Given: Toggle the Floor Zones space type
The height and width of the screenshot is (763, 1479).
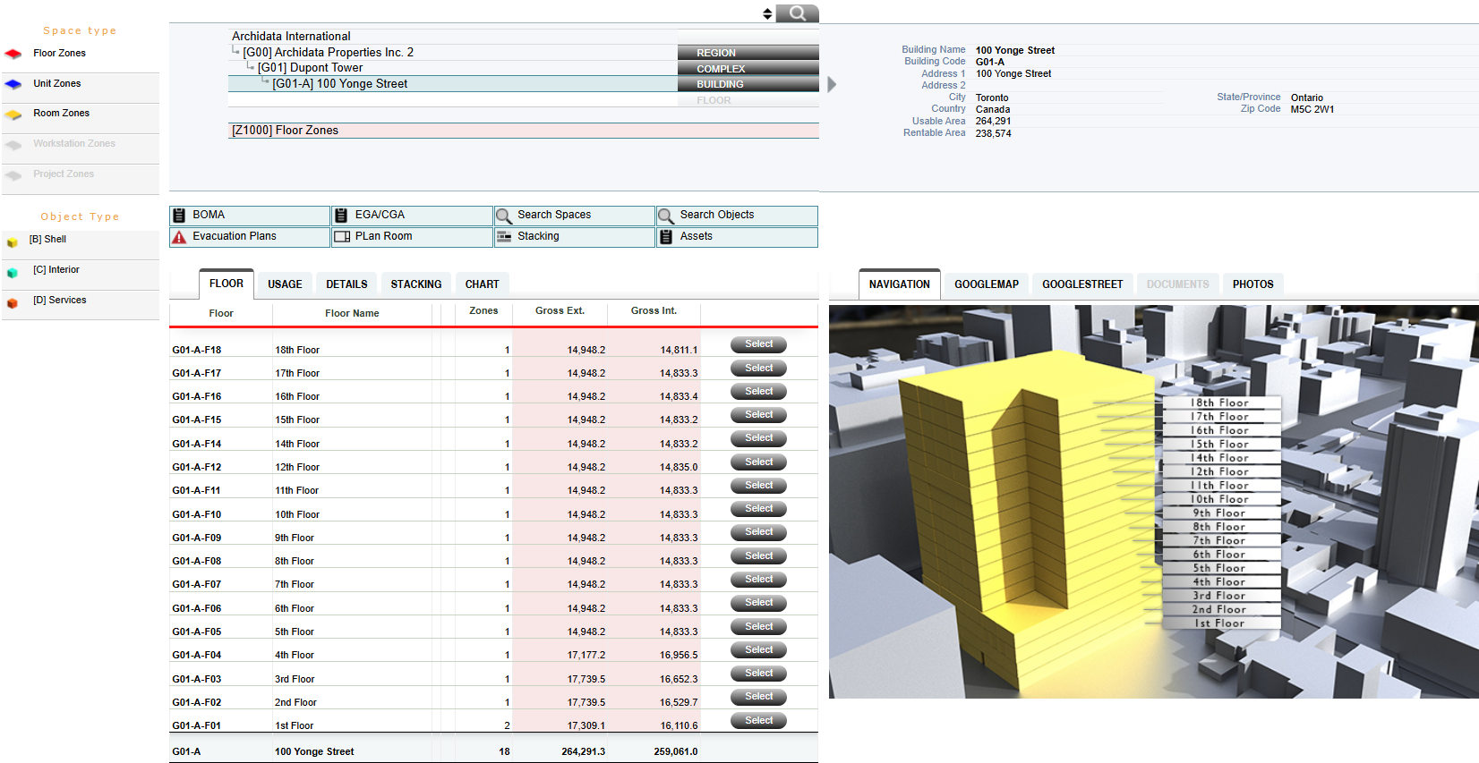Looking at the screenshot, I should click(x=13, y=54).
